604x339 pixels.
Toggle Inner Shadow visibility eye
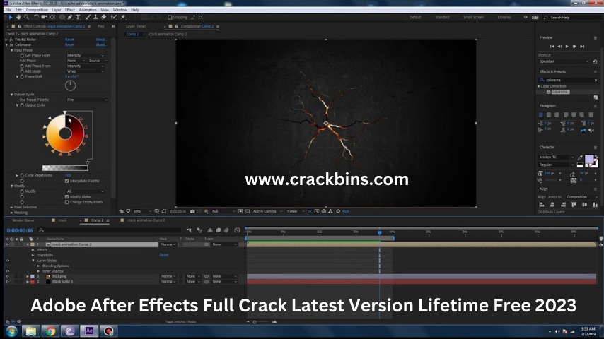coord(7,271)
